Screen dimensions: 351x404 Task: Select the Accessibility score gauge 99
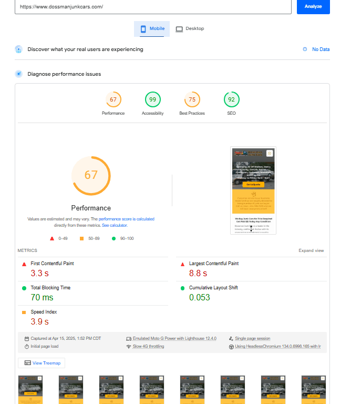tap(152, 99)
